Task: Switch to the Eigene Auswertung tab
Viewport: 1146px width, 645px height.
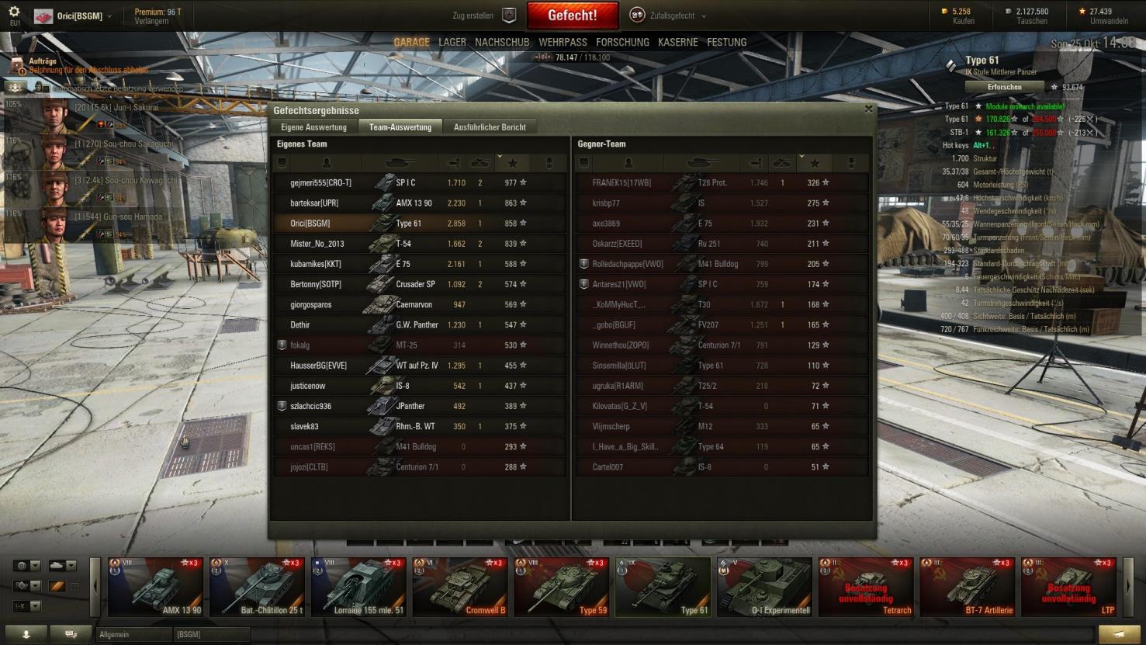Action: [x=313, y=127]
